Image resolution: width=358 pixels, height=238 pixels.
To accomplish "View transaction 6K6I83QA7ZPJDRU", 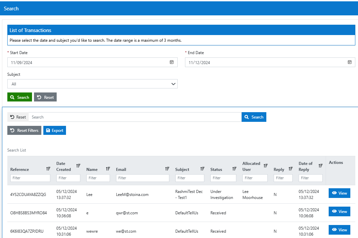I will click(339, 230).
